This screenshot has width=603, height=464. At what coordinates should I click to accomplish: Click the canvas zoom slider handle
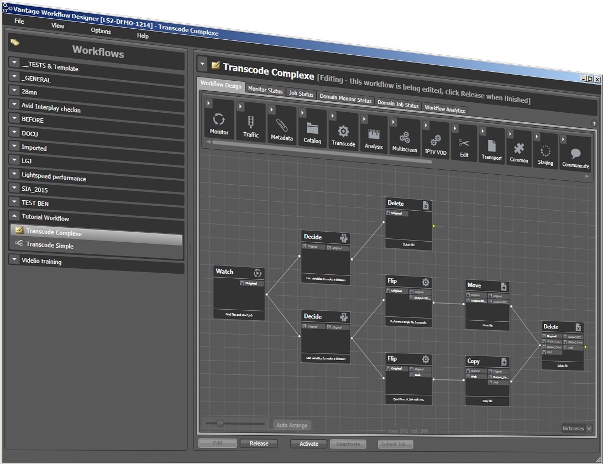[x=221, y=423]
